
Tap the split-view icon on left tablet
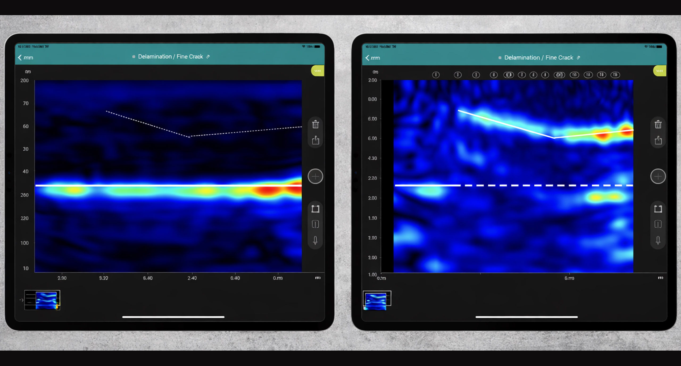coord(315,224)
